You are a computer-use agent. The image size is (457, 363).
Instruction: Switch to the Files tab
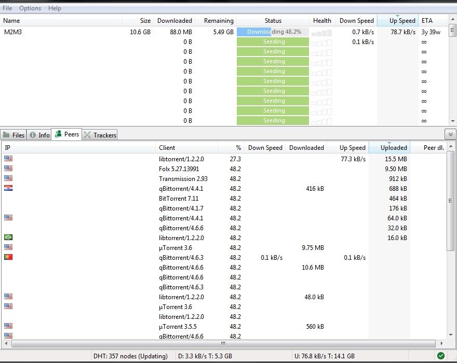pos(14,135)
